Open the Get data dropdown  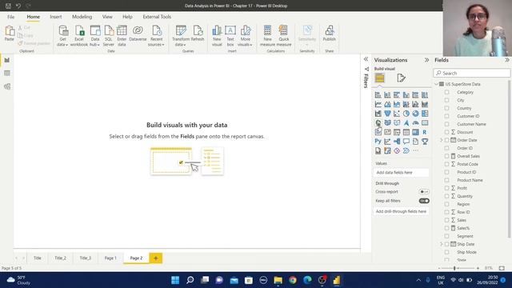click(62, 36)
